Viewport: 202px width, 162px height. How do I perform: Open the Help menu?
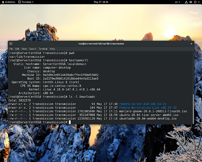(x=52, y=49)
